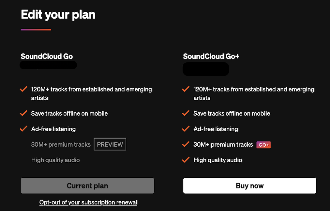Click the SoundCloud Go+ plan title

pos(211,56)
